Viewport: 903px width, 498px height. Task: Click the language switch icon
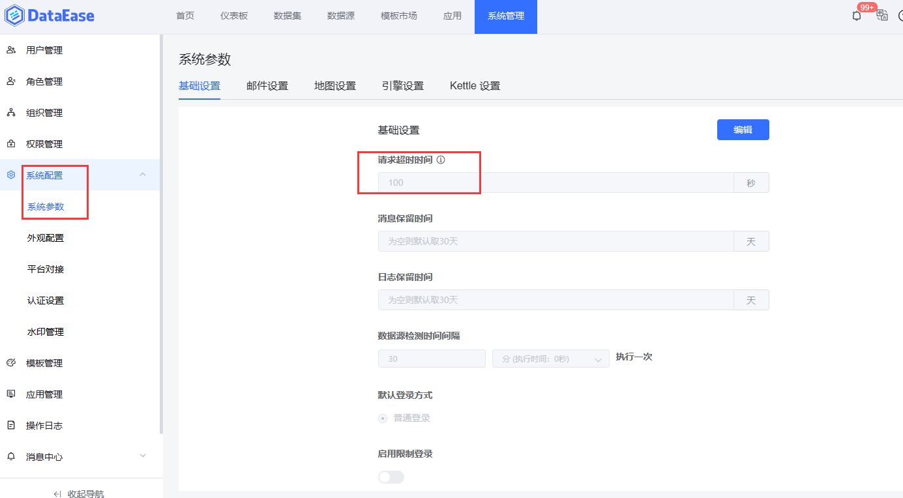(882, 14)
